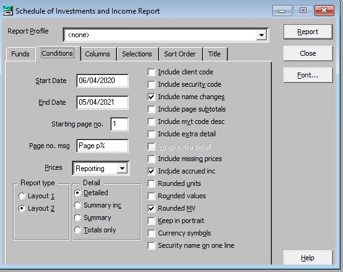This screenshot has width=343, height=272.
Task: Go to the Selections tab
Action: click(137, 54)
